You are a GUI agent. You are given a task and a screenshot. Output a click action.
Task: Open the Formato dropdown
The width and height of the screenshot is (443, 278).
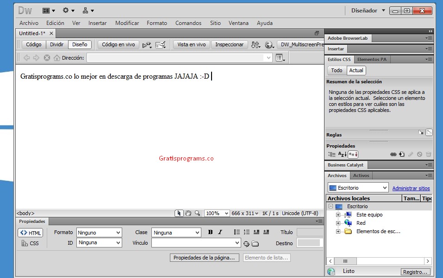pos(99,233)
